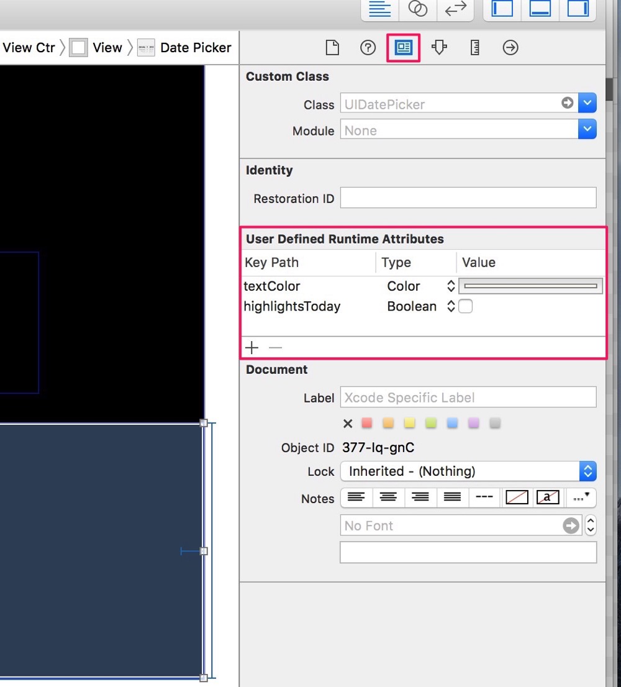Viewport: 621px width, 687px height.
Task: Toggle the Navigator pane
Action: 502,9
